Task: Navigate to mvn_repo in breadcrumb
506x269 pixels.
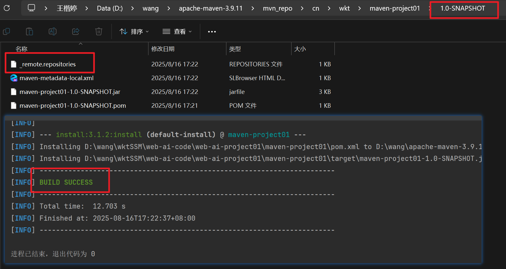Action: pos(277,8)
